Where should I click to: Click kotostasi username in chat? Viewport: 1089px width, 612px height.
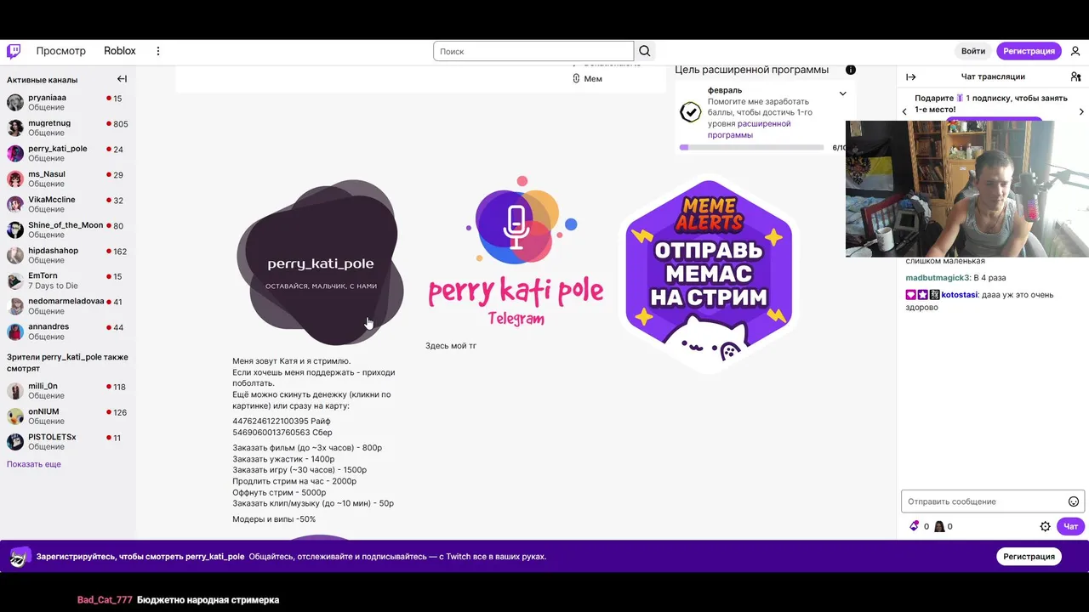[959, 295]
